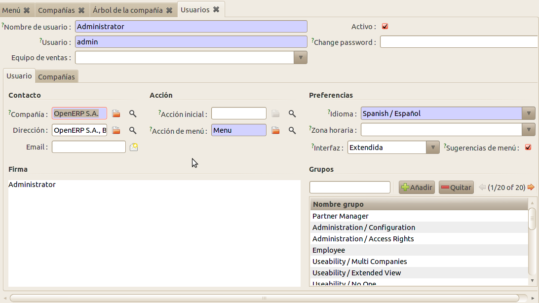The height and width of the screenshot is (303, 539).
Task: Open folder icon next to Dirección field
Action: coord(116,130)
